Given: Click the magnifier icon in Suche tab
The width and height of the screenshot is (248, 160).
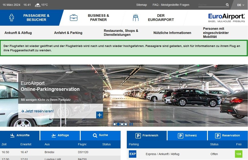Looking at the screenshot, I should pos(95,136).
